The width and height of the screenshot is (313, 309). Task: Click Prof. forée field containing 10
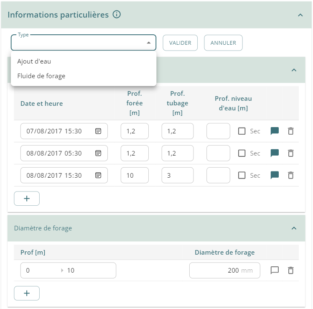(135, 176)
